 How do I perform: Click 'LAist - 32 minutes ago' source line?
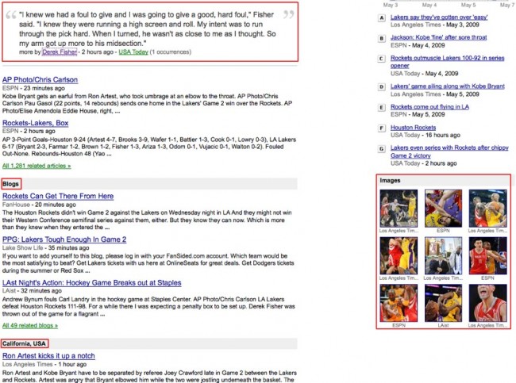pyautogui.click(x=32, y=290)
